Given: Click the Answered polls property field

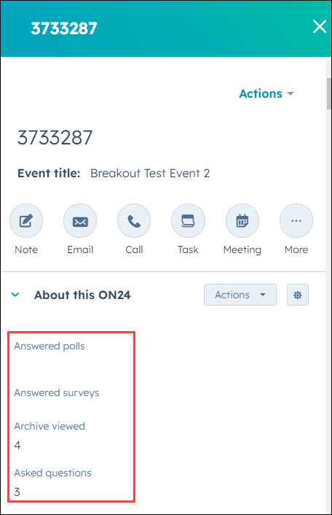Looking at the screenshot, I should click(x=71, y=355).
